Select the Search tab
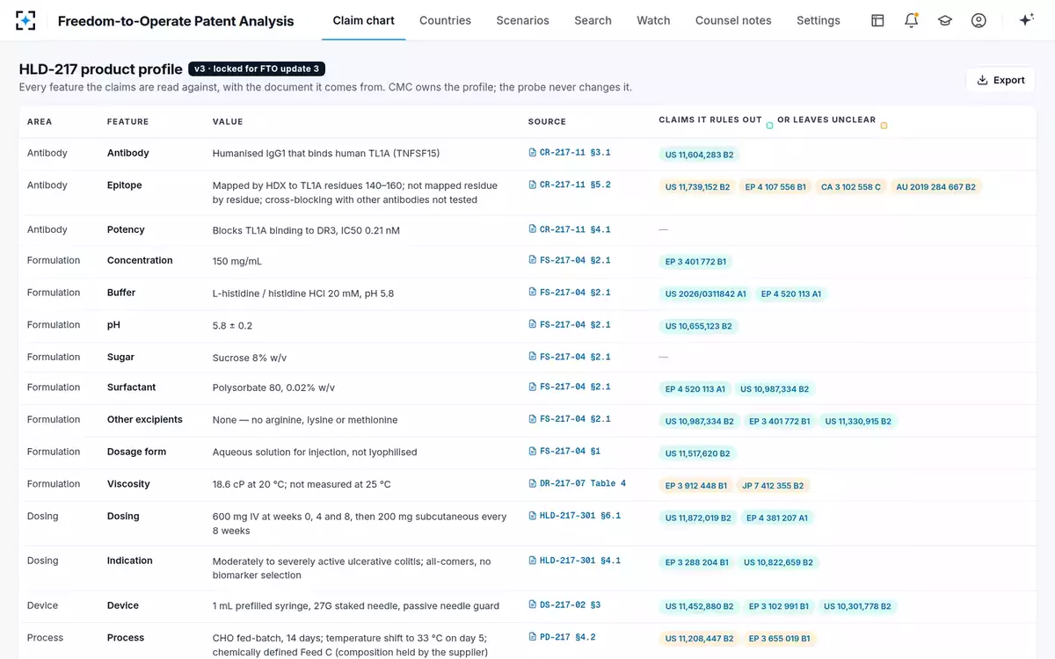This screenshot has height=659, width=1055. pos(593,20)
